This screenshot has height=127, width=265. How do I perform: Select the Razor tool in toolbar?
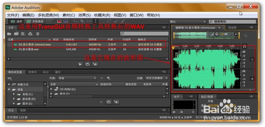click(82, 21)
